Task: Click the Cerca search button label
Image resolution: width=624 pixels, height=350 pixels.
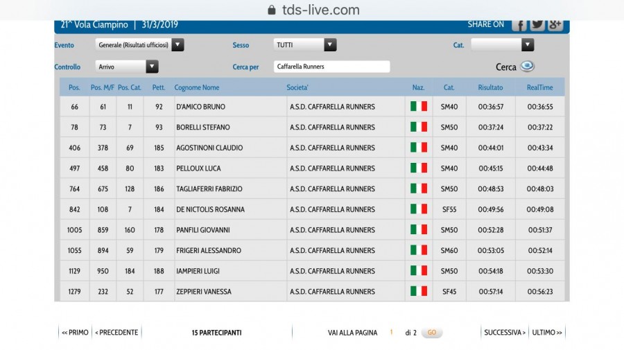Action: click(506, 67)
